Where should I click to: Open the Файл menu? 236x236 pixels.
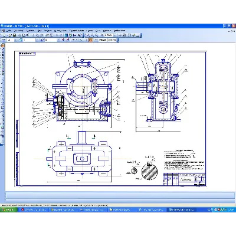(x=9, y=31)
